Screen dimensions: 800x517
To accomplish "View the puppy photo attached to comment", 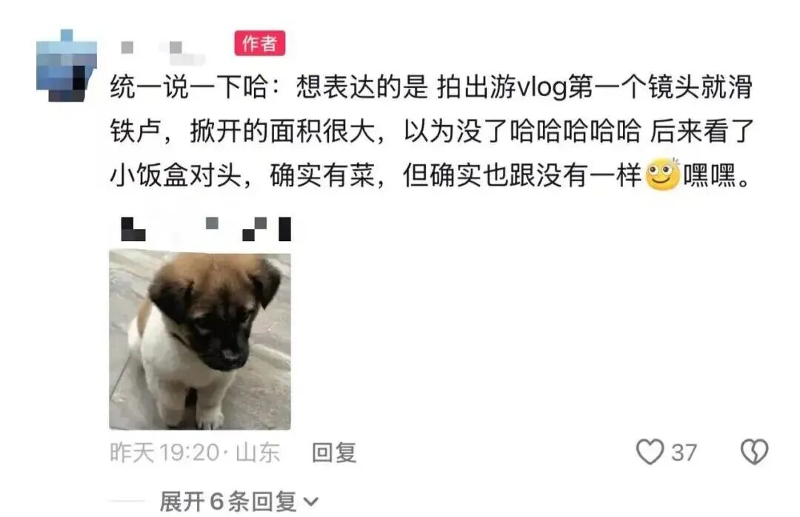I will [200, 339].
